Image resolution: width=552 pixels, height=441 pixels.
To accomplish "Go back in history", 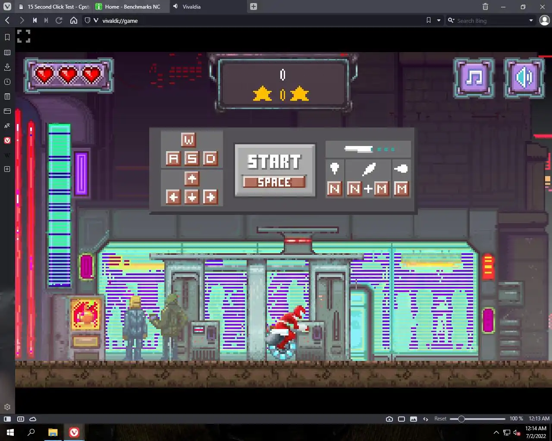I will 7,20.
